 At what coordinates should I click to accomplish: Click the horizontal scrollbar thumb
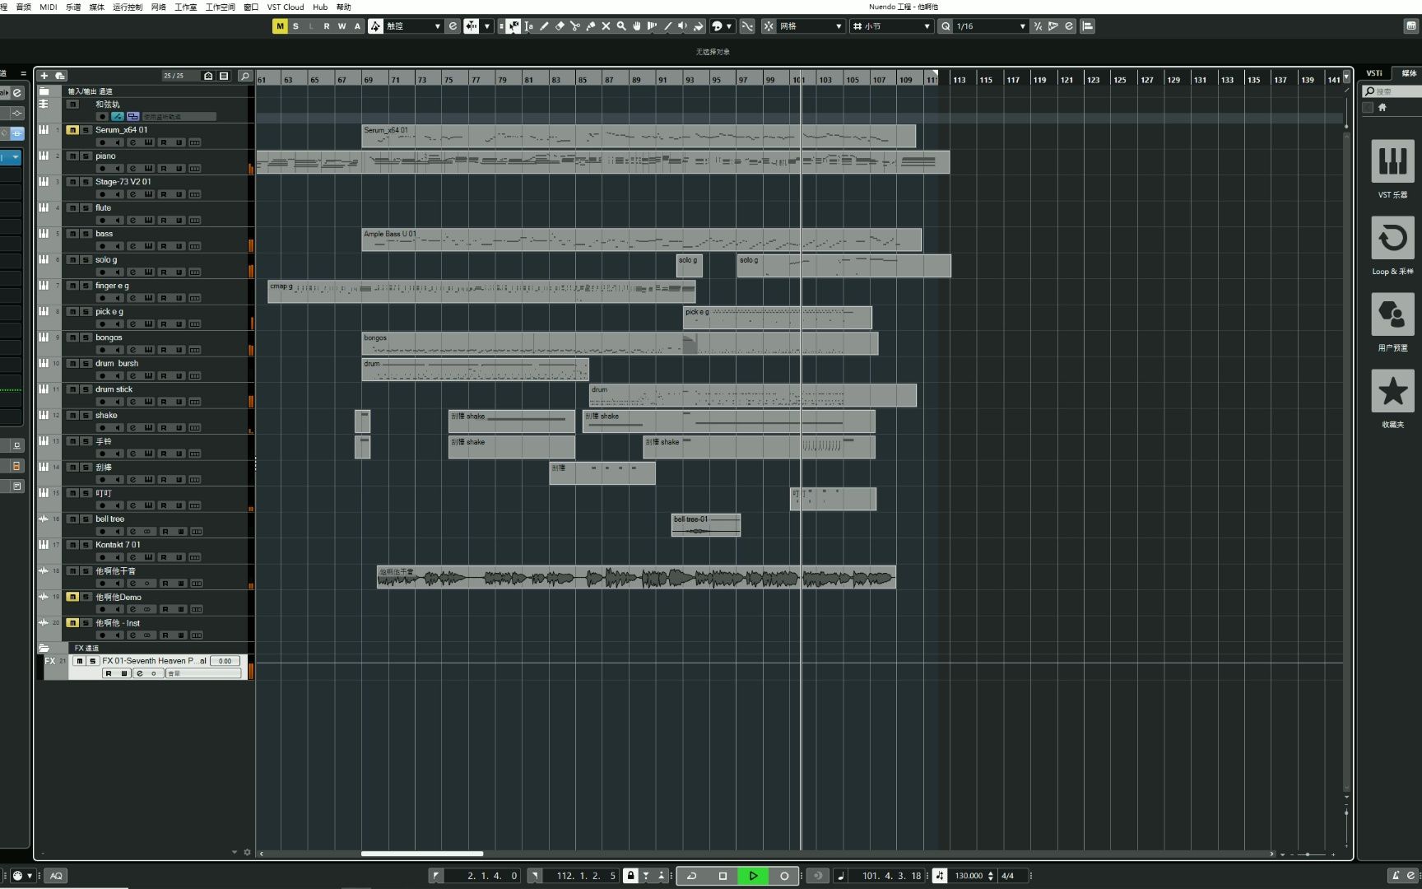pos(421,854)
